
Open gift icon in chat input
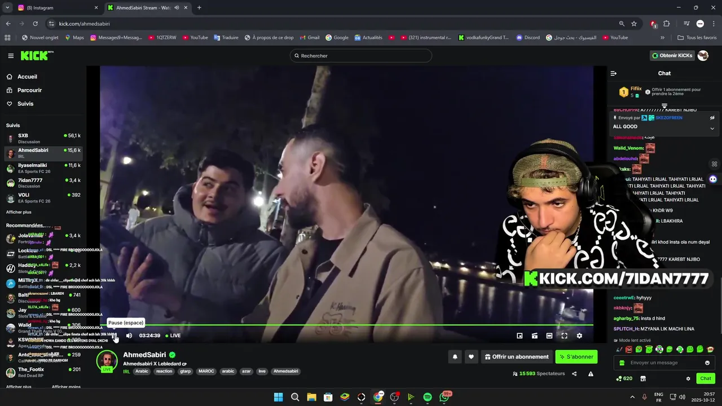(622, 363)
